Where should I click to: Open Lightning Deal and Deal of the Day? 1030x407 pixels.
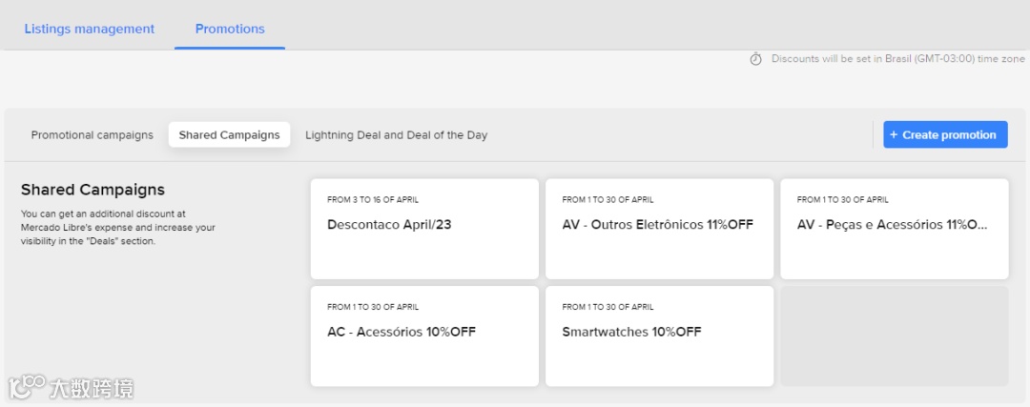coord(396,135)
